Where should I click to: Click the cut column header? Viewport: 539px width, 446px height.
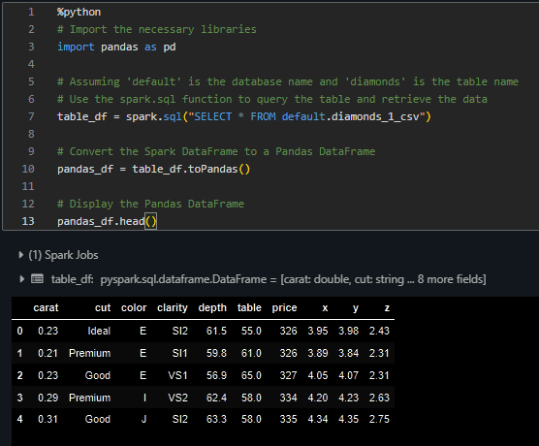(x=103, y=307)
